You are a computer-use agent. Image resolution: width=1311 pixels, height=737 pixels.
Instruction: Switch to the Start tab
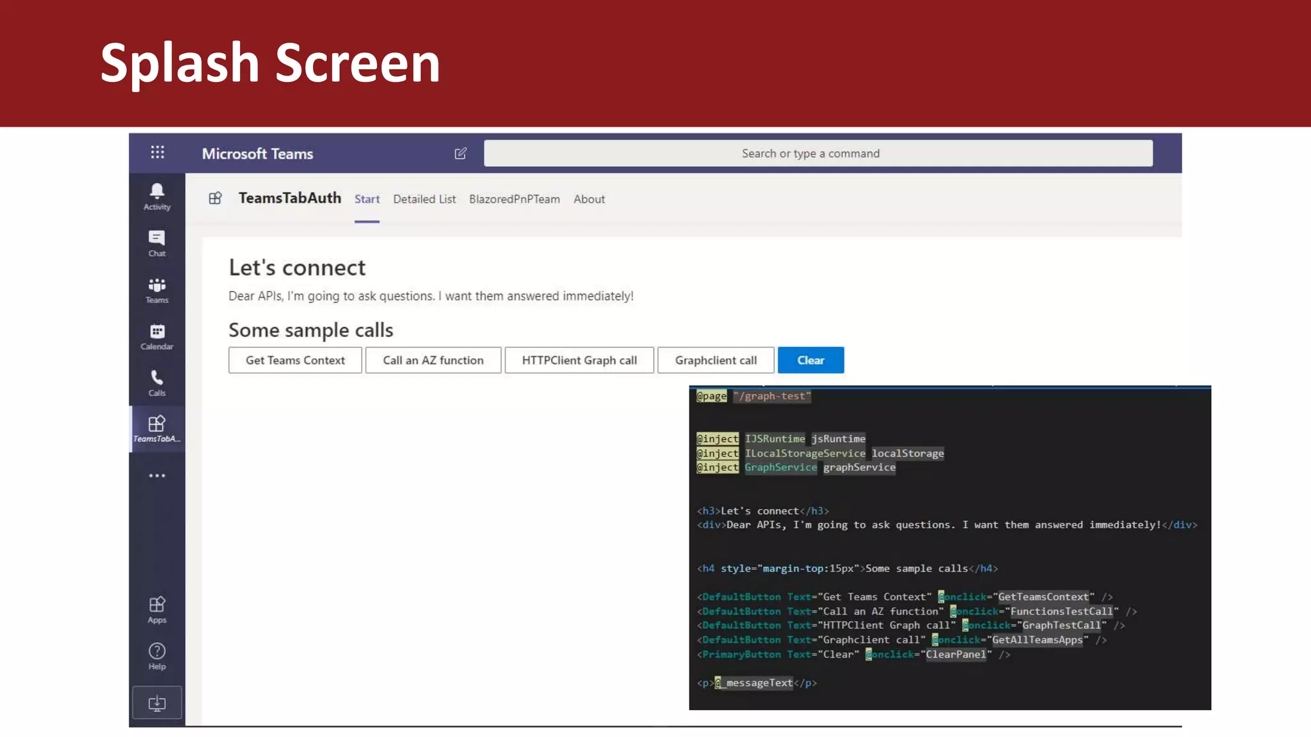pos(367,199)
